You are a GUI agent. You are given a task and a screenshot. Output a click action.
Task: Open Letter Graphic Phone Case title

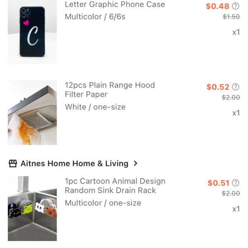(115, 4)
